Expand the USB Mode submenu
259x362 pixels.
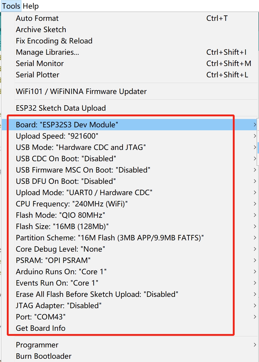click(x=130, y=148)
